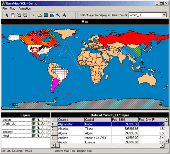Open the Map menu
The width and height of the screenshot is (170, 154).
pyautogui.click(x=13, y=9)
